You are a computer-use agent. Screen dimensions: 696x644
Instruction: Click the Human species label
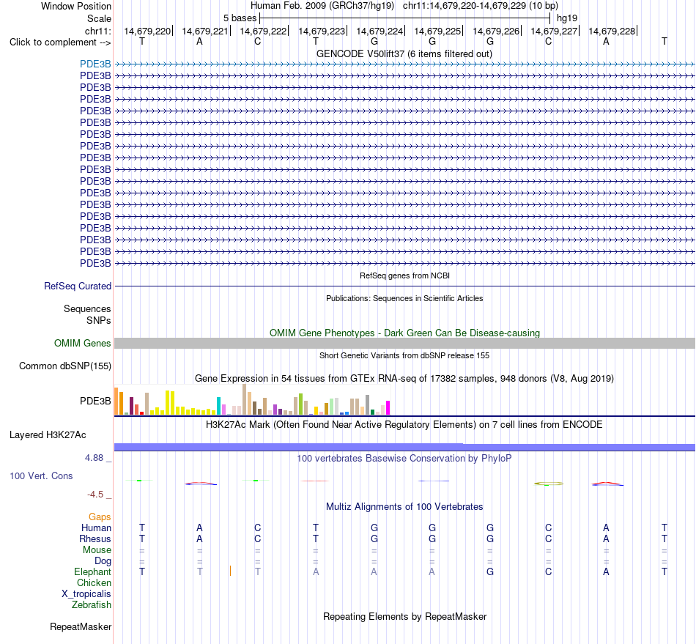click(x=96, y=528)
